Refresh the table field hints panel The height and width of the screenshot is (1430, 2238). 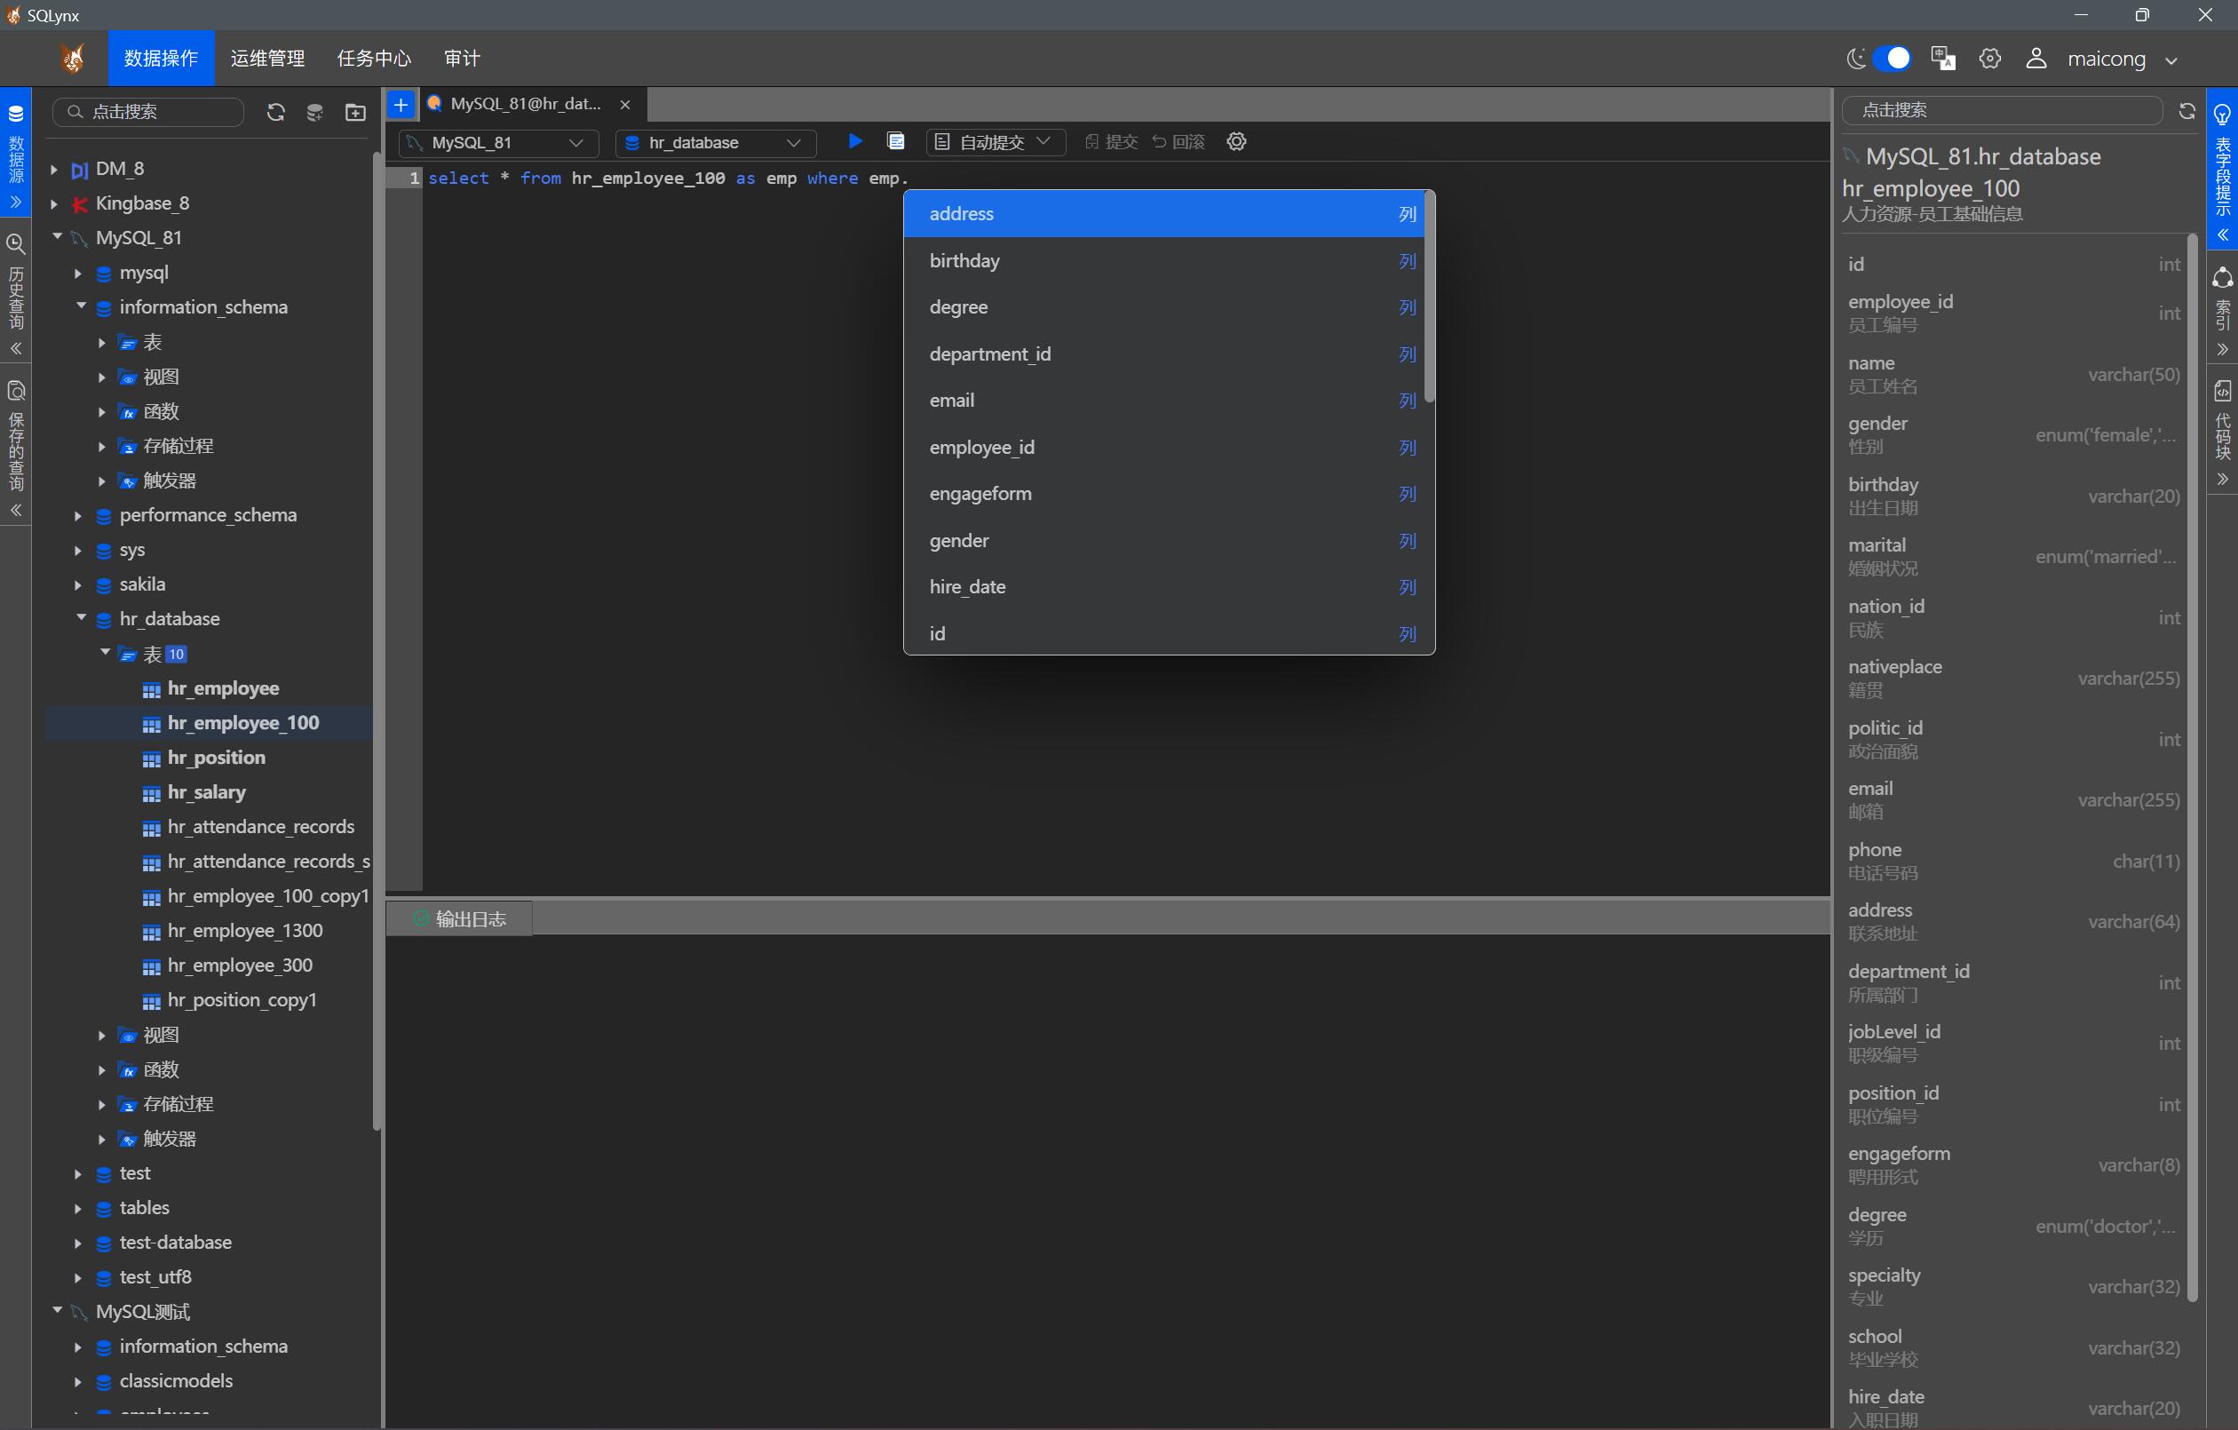2186,112
